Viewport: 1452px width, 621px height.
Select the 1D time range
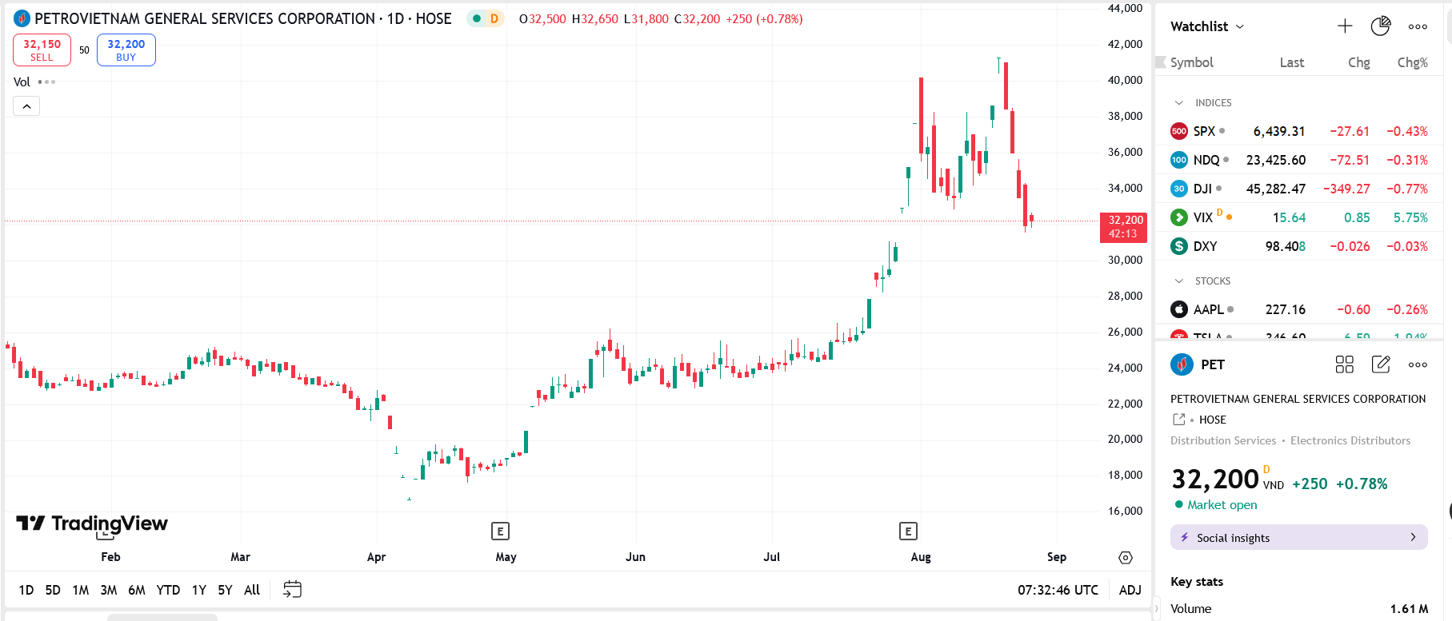[26, 590]
